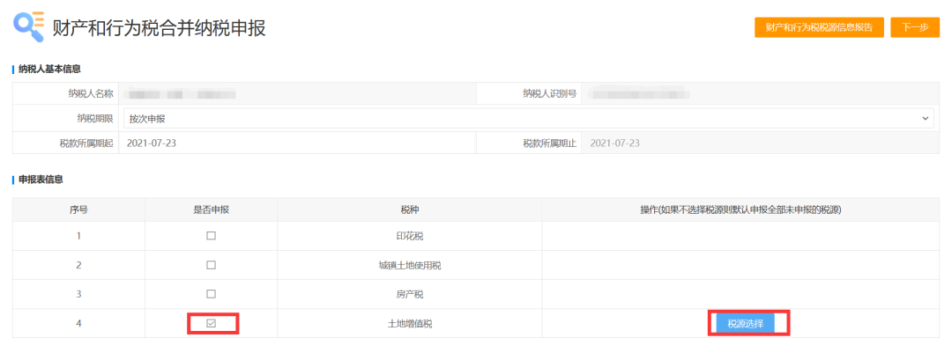Image resolution: width=952 pixels, height=338 pixels.
Task: Click row number 2 in 序号 column
Action: click(79, 265)
